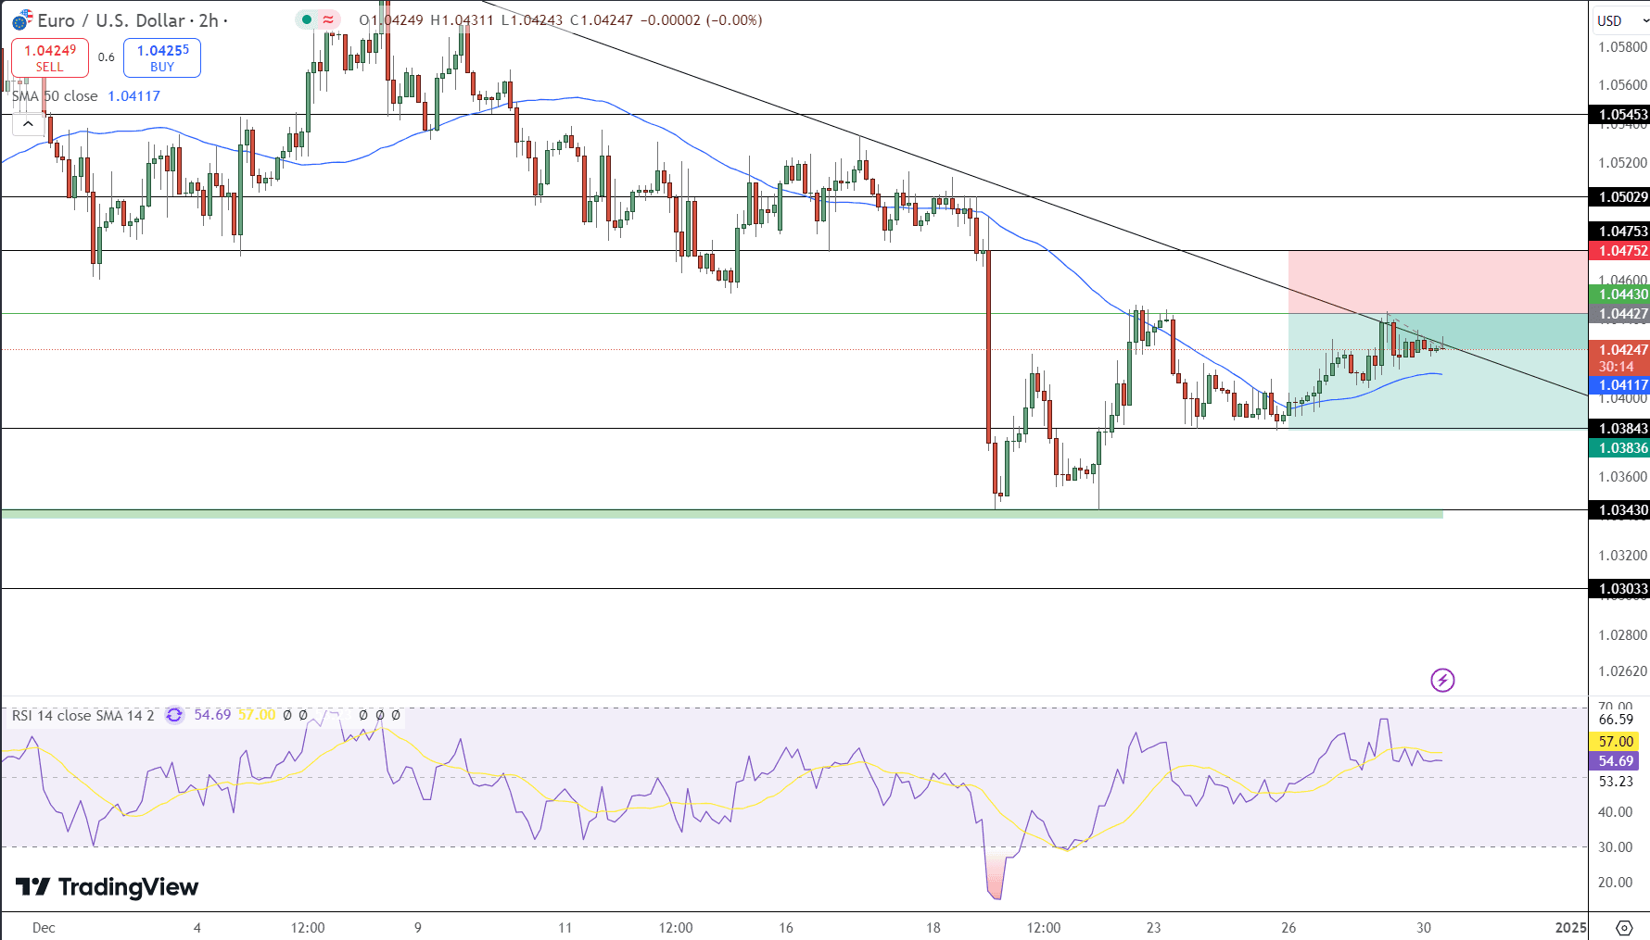Select the RSI 14 close SMA 14 2 label
The width and height of the screenshot is (1650, 940).
pyautogui.click(x=83, y=716)
